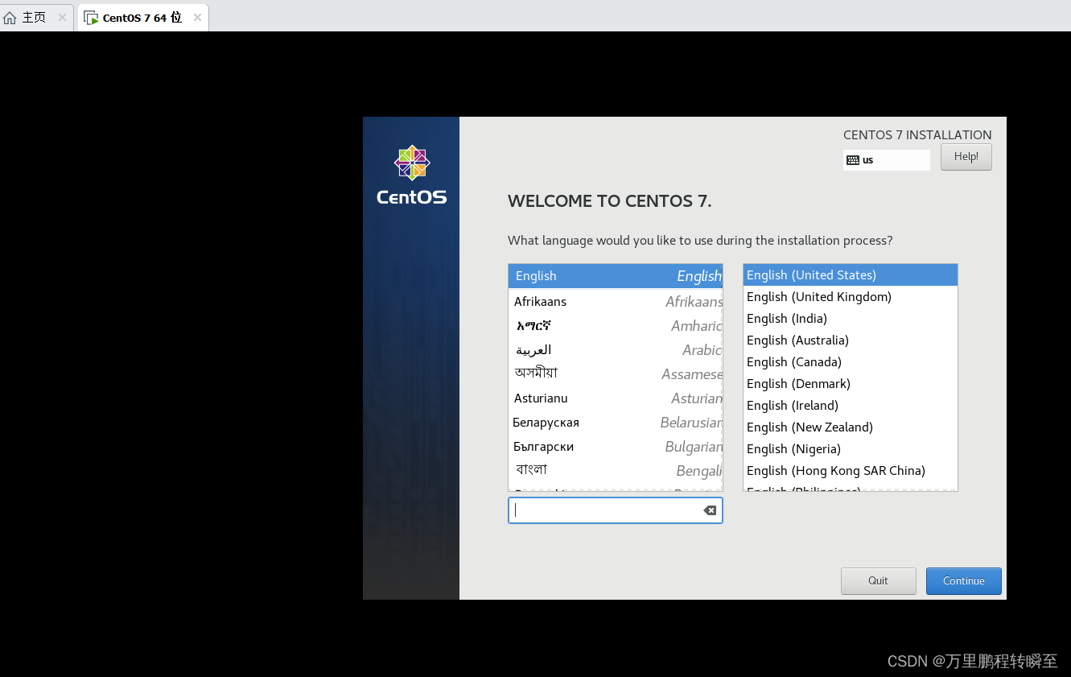Viewport: 1071px width, 677px height.
Task: Switch to the 主页 tab
Action: (36, 18)
